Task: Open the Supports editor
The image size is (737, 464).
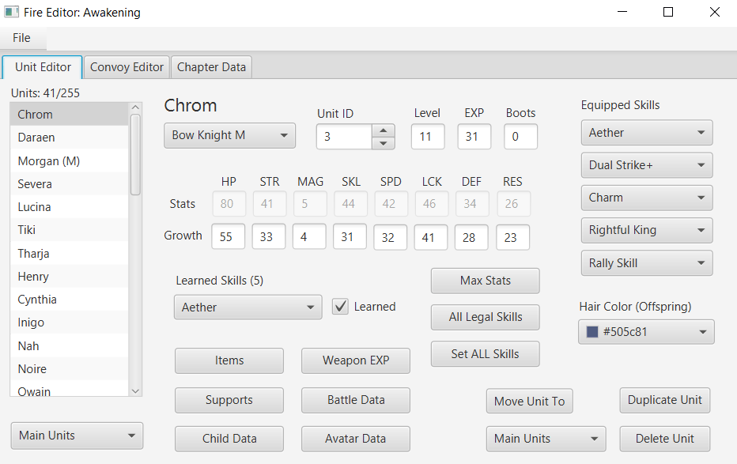Action: click(229, 400)
